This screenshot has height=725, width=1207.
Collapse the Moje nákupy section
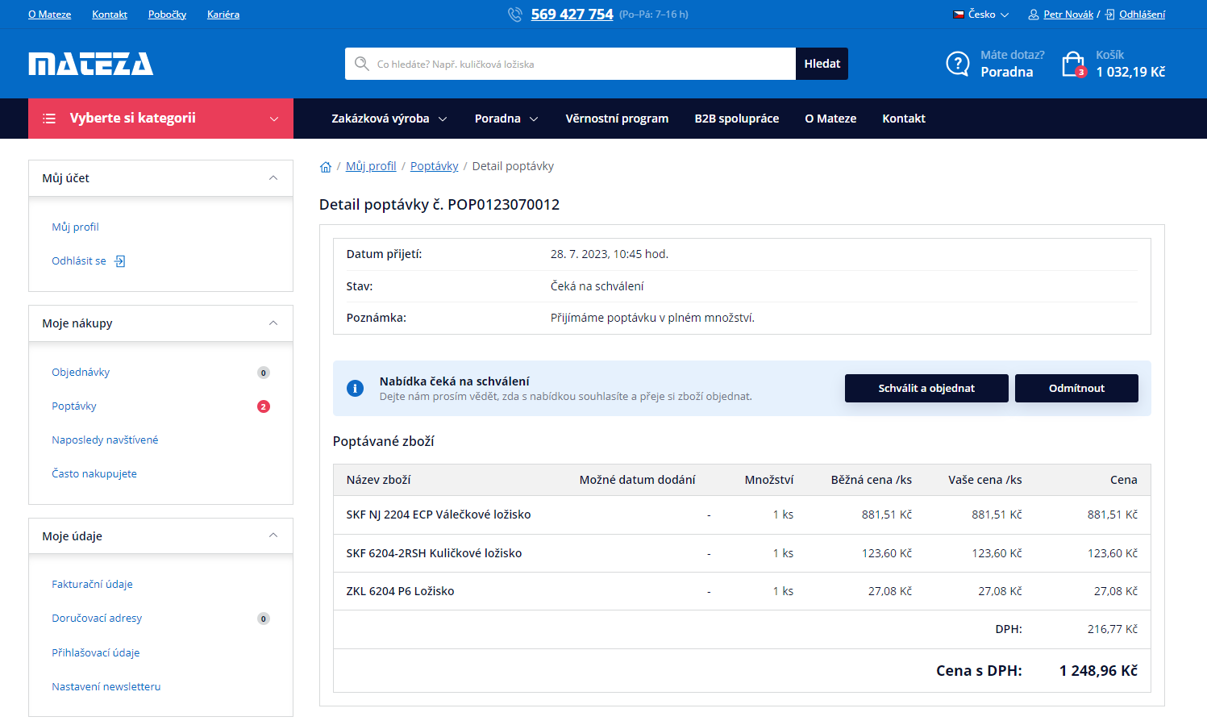click(273, 323)
